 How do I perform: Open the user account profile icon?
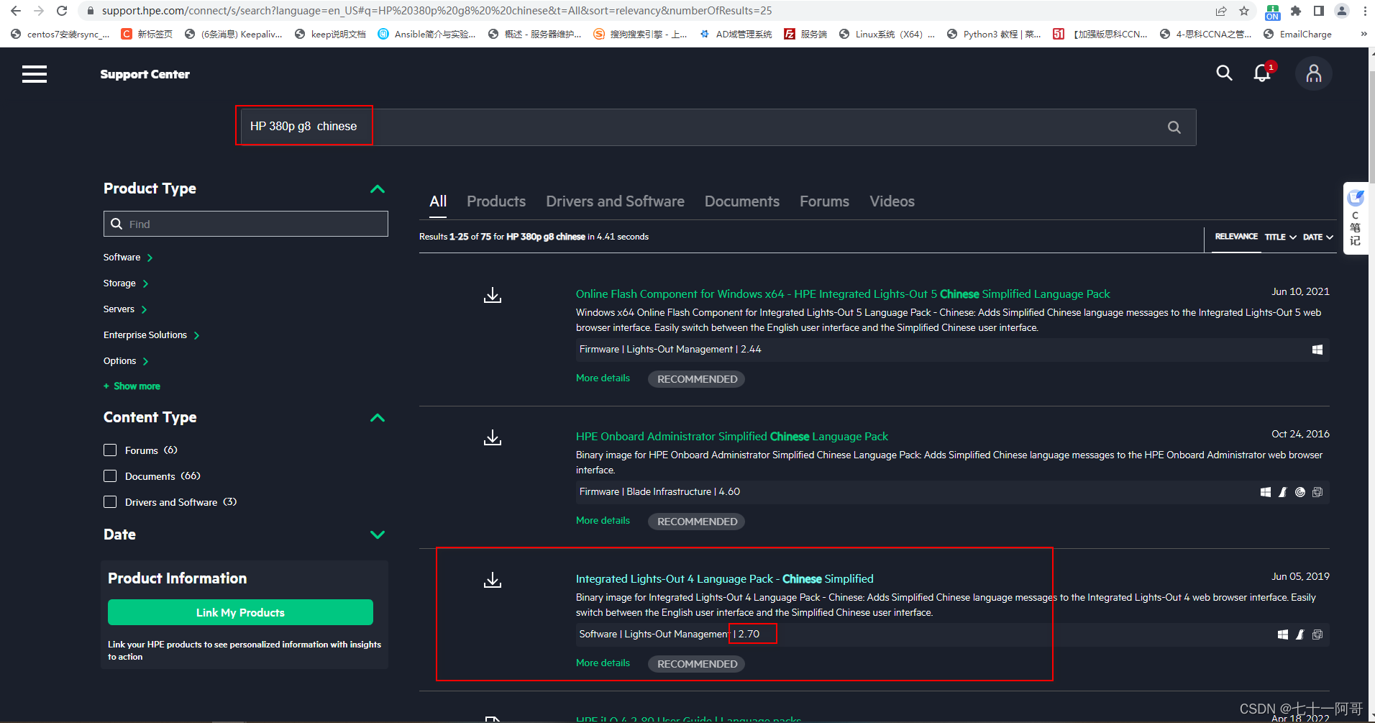click(x=1314, y=73)
